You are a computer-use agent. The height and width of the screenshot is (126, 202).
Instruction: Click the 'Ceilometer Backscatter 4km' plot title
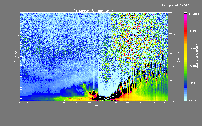pyautogui.click(x=96, y=11)
